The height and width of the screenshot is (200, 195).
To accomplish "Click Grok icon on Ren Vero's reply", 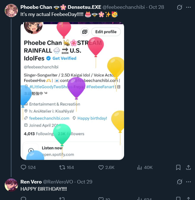I will [x=180, y=182].
